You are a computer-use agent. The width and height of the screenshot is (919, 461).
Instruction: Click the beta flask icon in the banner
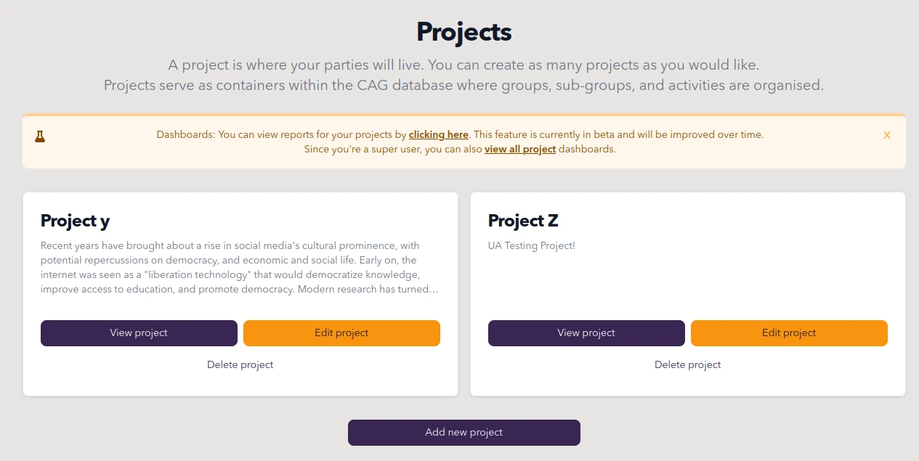click(x=40, y=136)
